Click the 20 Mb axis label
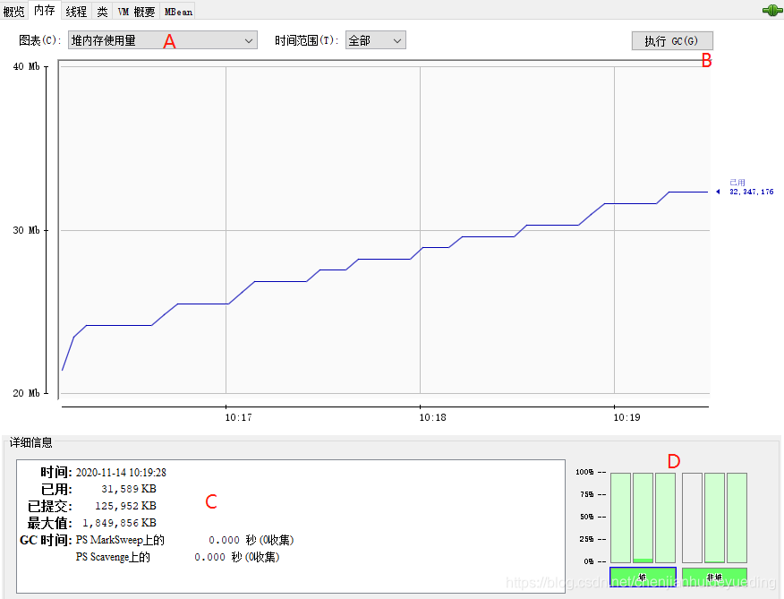784x599 pixels. (27, 393)
